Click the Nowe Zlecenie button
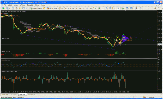Screen dimensions: 163x99 tap(36, 8)
